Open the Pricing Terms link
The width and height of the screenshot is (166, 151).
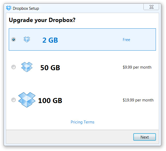coord(83,122)
